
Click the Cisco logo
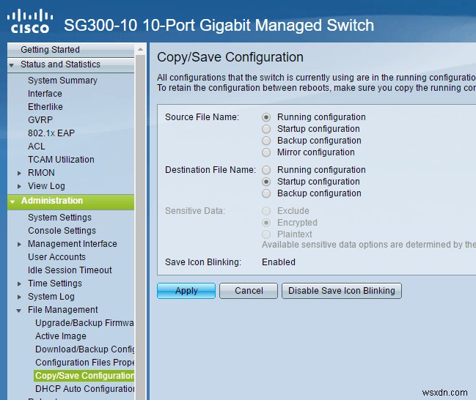tap(30, 21)
